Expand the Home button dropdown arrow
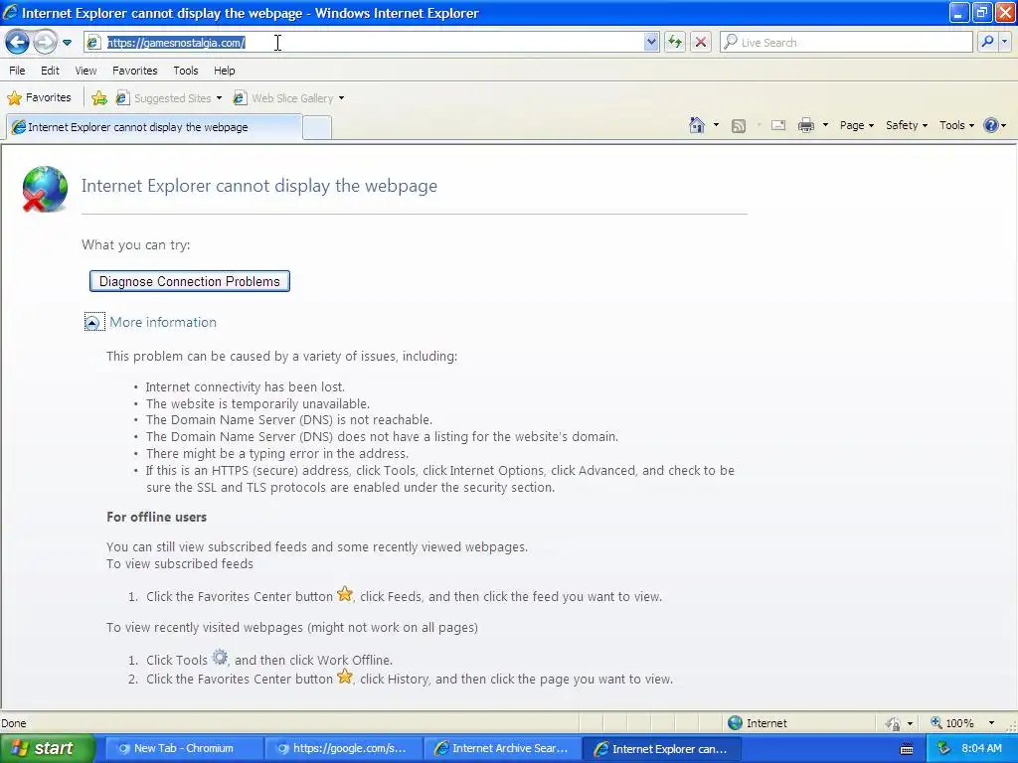 716,125
